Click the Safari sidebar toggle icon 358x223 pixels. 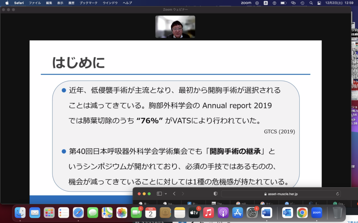click(159, 194)
